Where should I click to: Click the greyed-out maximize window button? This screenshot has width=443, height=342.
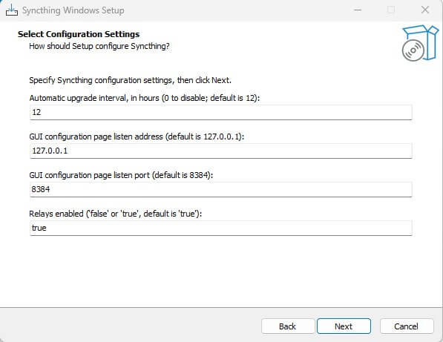pyautogui.click(x=391, y=10)
